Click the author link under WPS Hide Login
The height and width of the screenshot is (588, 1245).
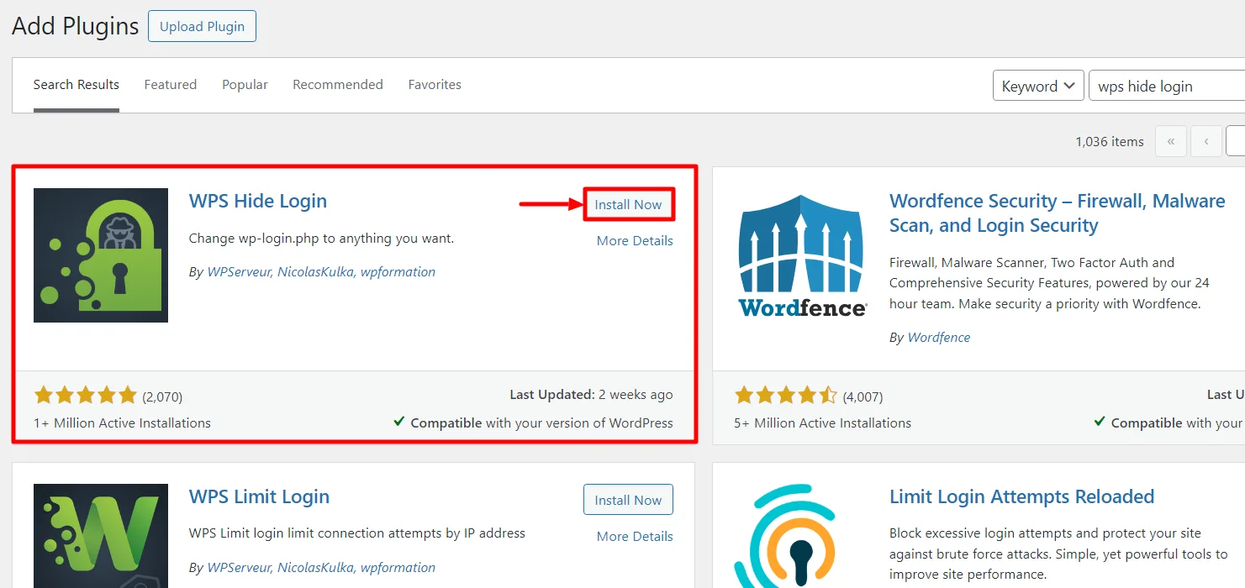click(x=321, y=272)
